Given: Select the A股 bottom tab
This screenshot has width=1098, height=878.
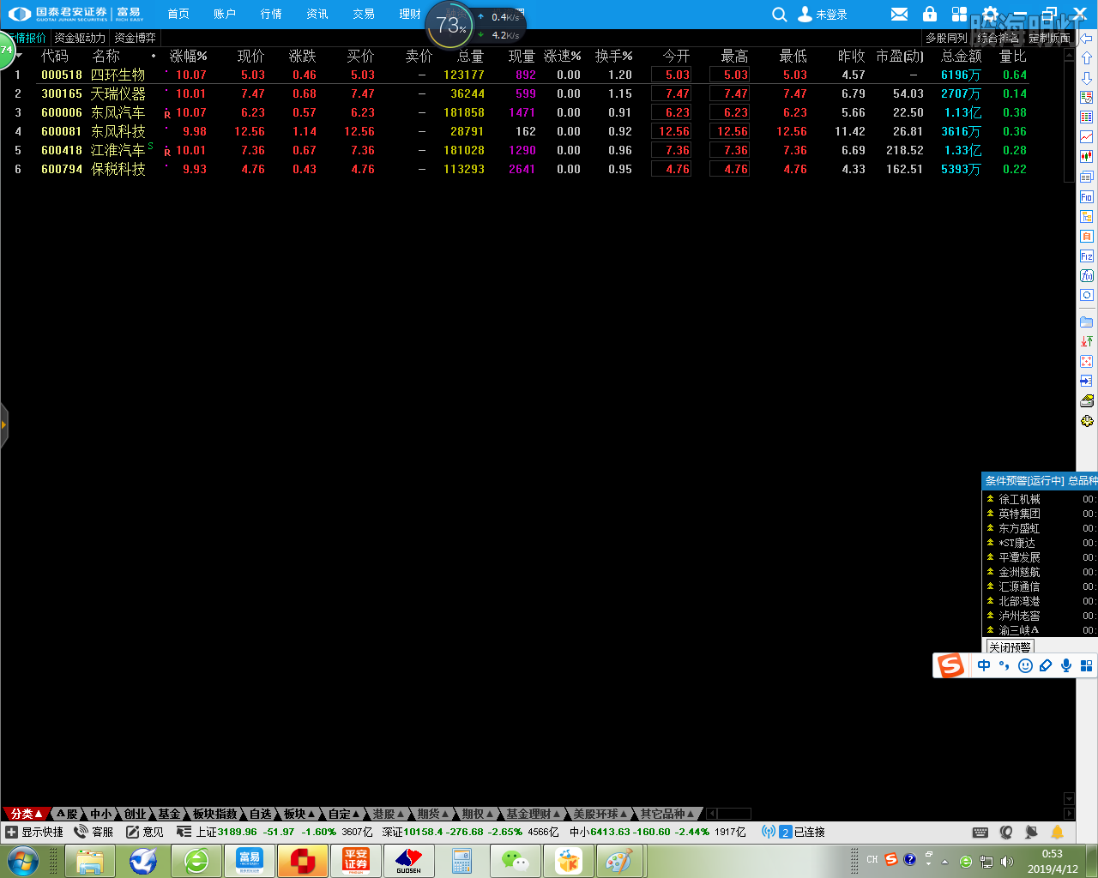Looking at the screenshot, I should coord(68,814).
